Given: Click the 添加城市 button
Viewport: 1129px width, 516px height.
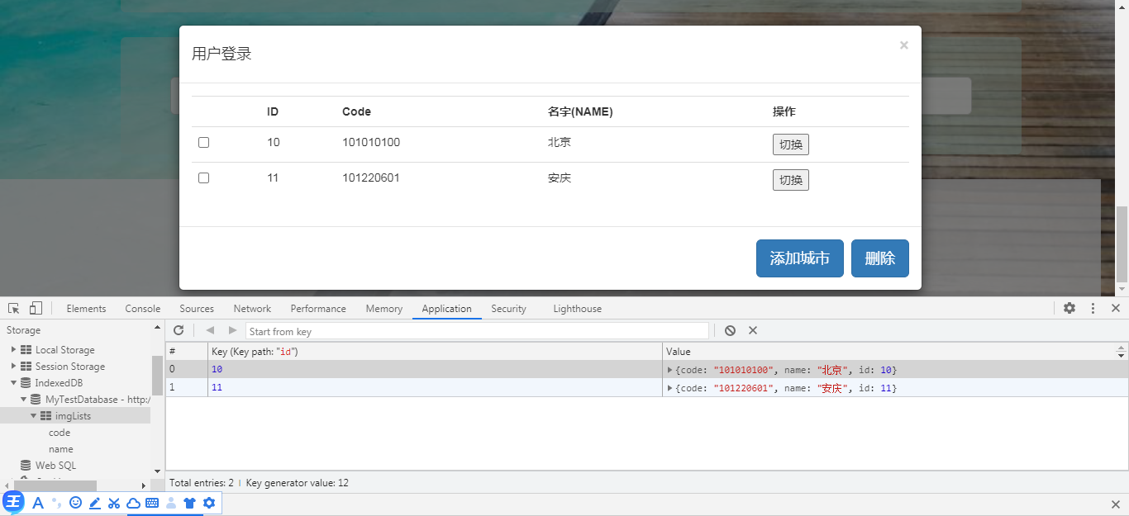Looking at the screenshot, I should [x=799, y=258].
